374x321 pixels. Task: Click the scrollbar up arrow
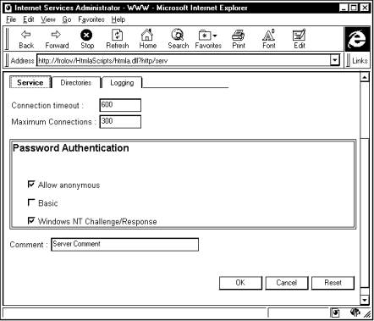pos(365,77)
